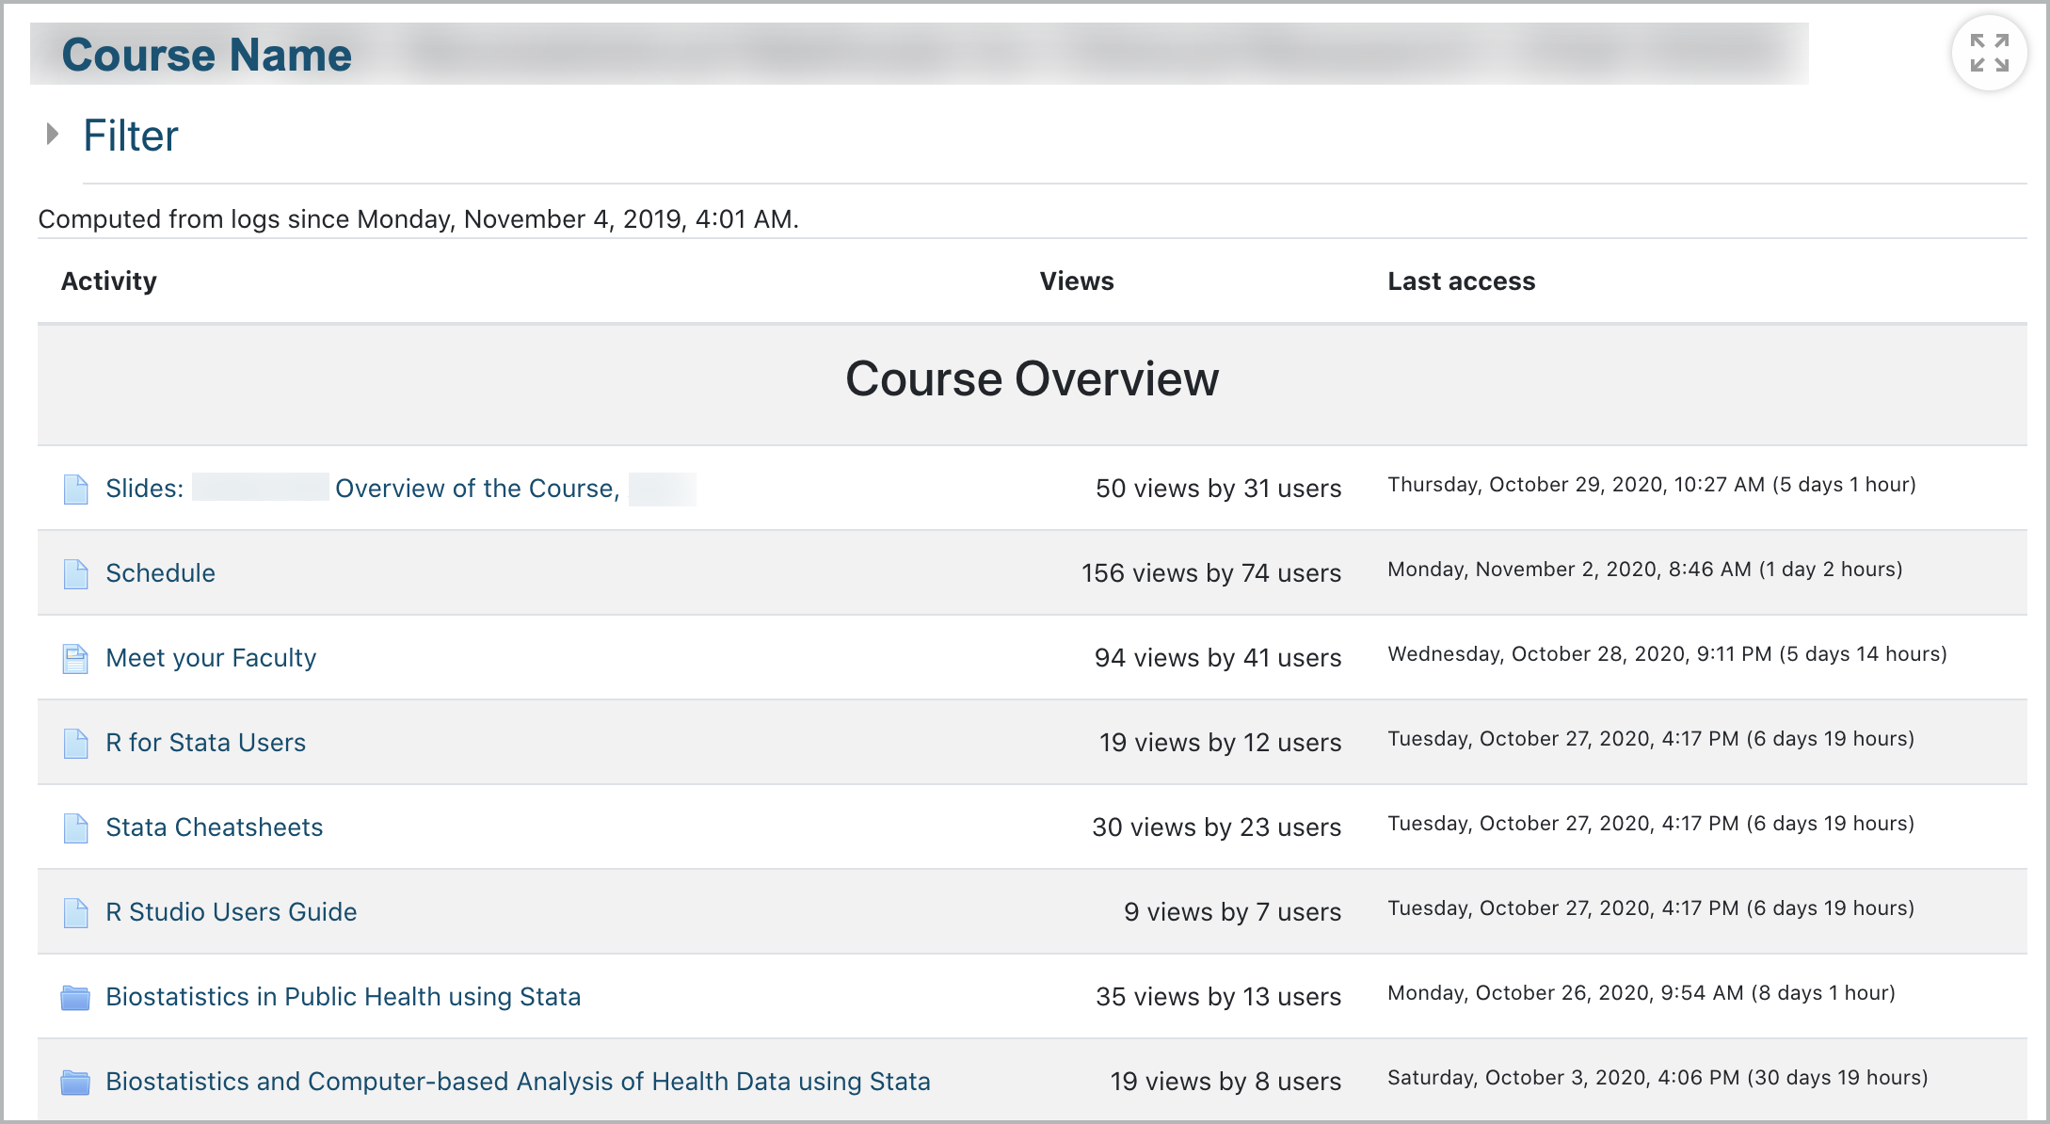The width and height of the screenshot is (2050, 1124).
Task: Click the Views column header
Action: pos(1076,281)
